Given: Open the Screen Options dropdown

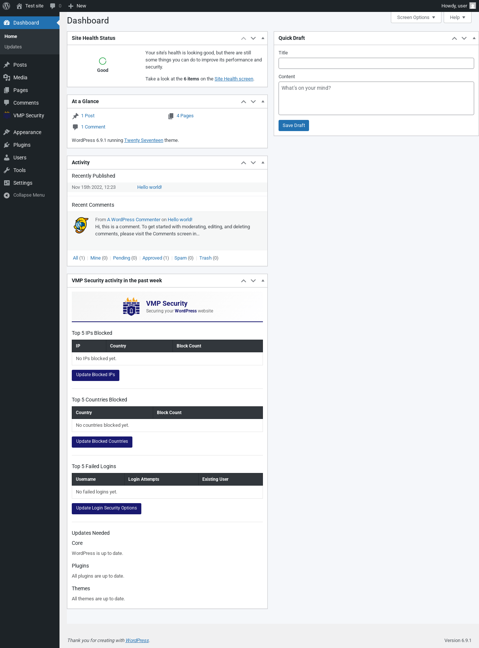Looking at the screenshot, I should 416,18.
